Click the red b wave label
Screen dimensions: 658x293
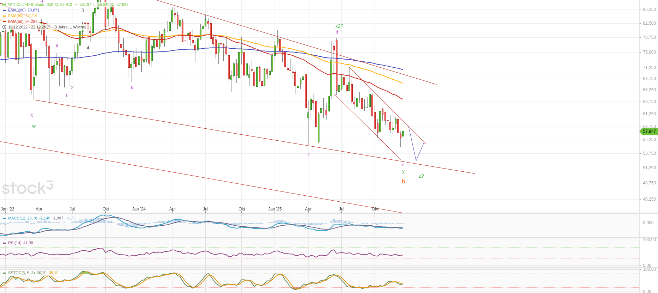tap(403, 182)
